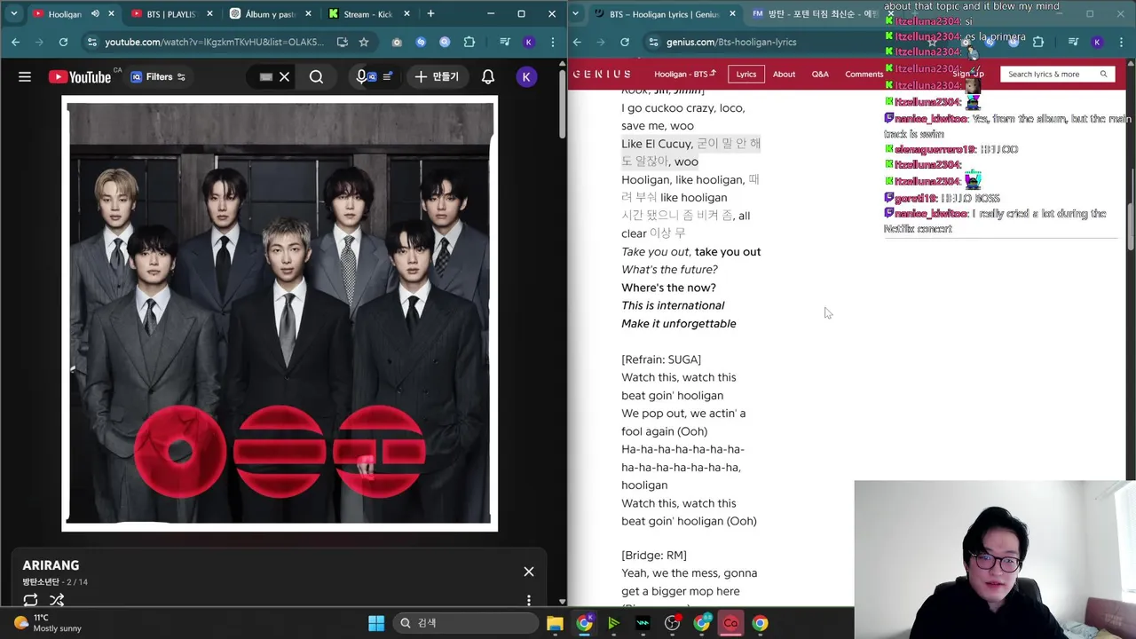Image resolution: width=1136 pixels, height=639 pixels.
Task: Open the green play-arrow app on taskbar
Action: click(613, 623)
